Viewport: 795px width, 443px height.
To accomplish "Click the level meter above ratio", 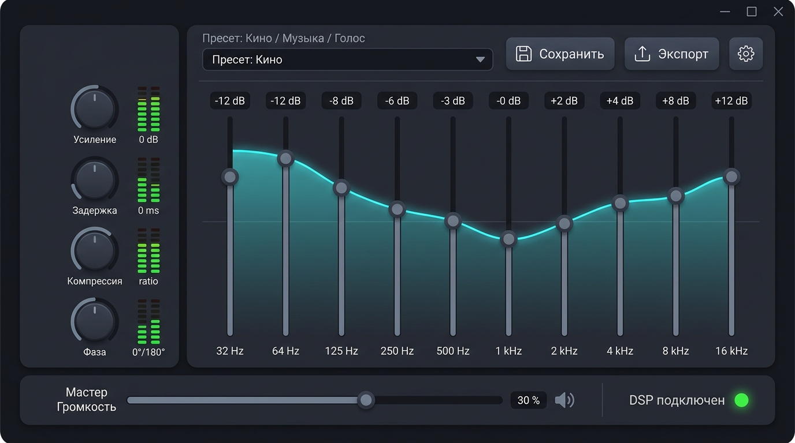I will click(148, 251).
